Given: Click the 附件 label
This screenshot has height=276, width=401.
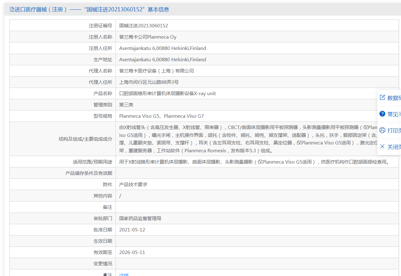Looking at the screenshot, I should coord(107,184).
